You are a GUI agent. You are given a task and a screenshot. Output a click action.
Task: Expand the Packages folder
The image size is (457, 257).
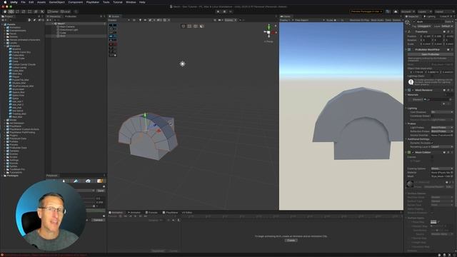(x=2, y=176)
